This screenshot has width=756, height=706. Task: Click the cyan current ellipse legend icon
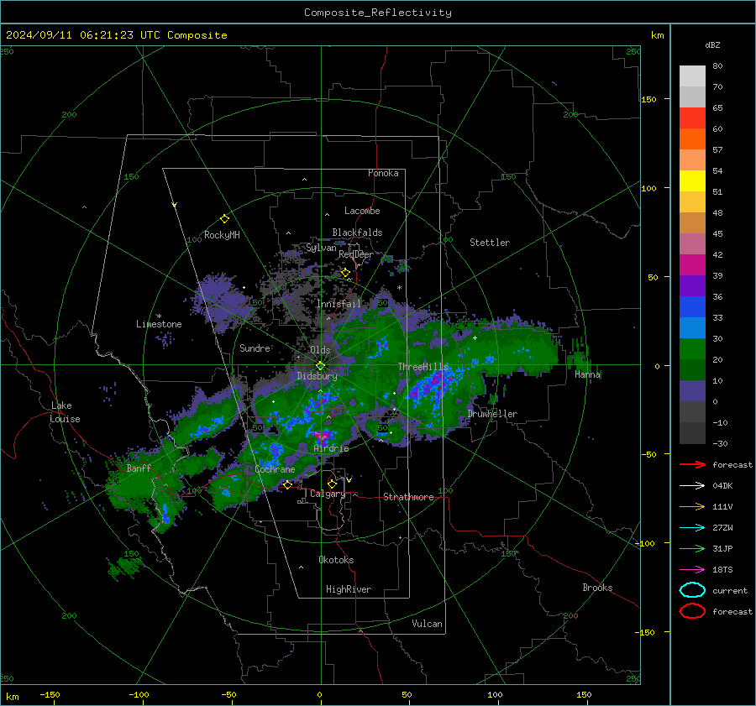[692, 590]
